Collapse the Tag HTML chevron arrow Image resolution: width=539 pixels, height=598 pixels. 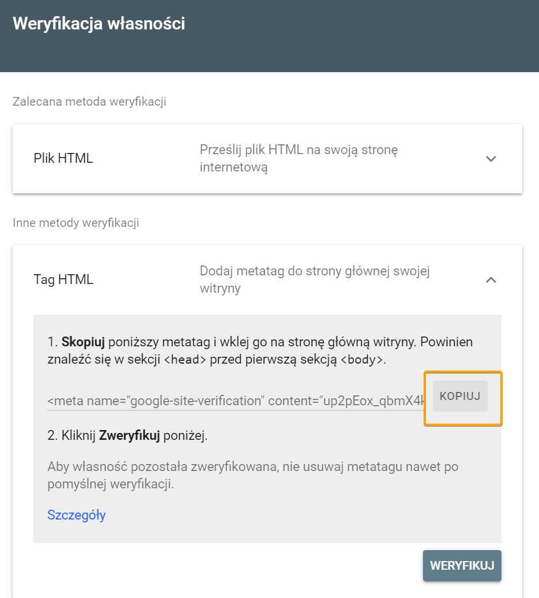(491, 280)
